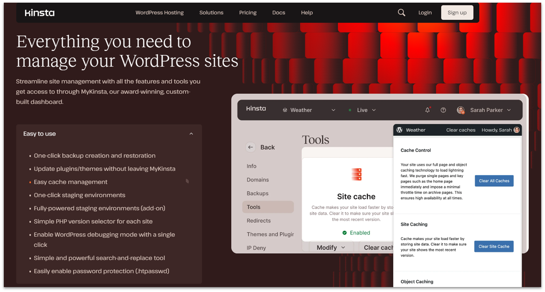Select Domains in the dashboard sidebar
The width and height of the screenshot is (545, 292).
tap(258, 180)
